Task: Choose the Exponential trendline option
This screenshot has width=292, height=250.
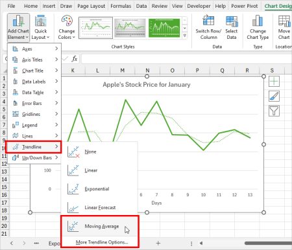Action: (x=99, y=189)
